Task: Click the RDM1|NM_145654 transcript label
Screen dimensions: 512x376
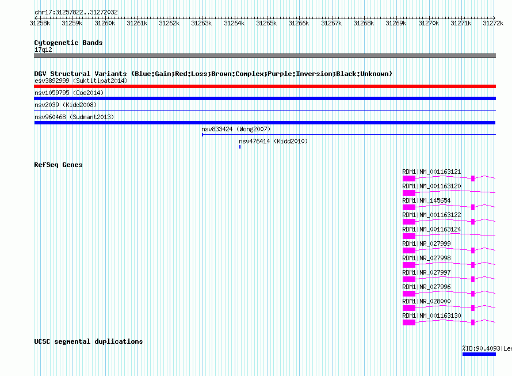Action: click(426, 200)
